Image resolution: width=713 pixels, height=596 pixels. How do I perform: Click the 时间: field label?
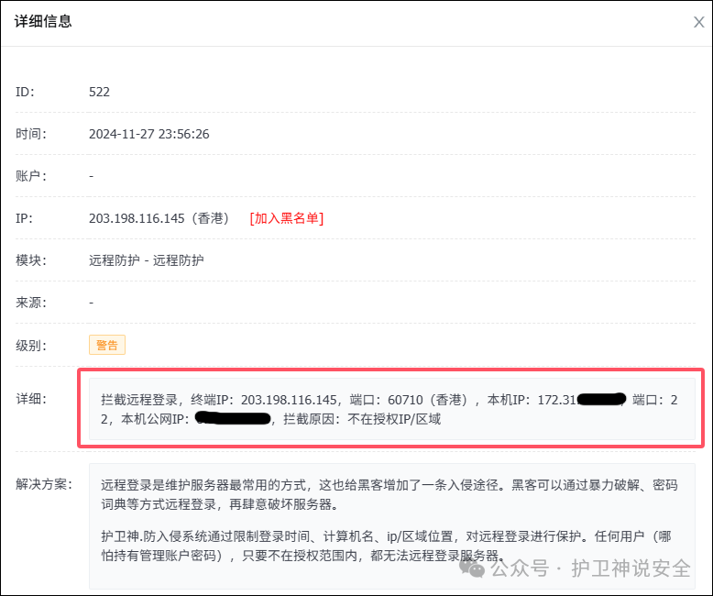(31, 134)
